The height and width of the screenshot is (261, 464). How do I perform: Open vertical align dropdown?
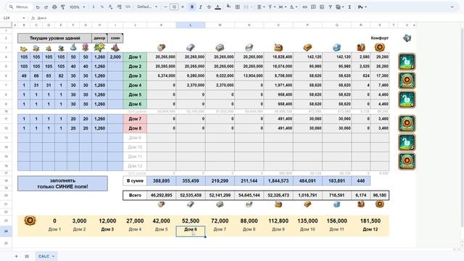271,7
